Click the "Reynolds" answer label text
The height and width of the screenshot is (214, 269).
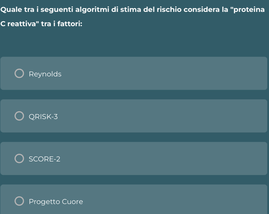point(45,74)
